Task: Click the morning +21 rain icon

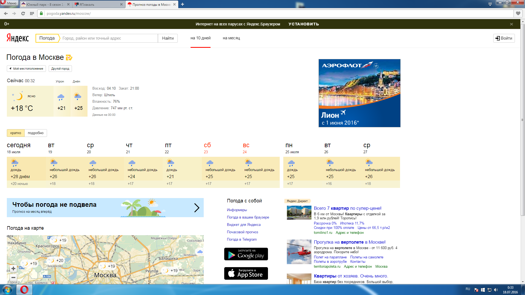Action: coord(61,97)
